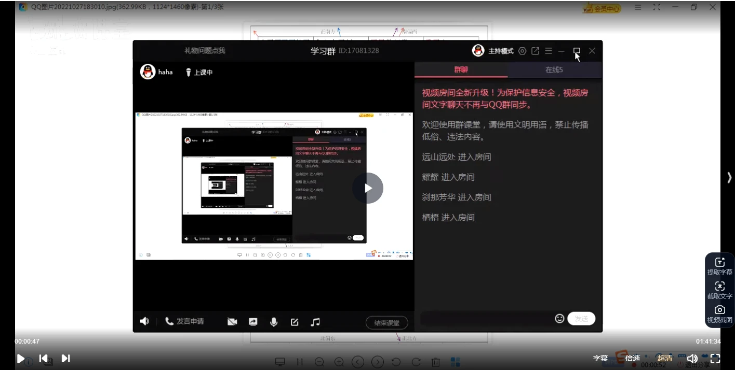The image size is (735, 370).
Task: Click the whiteboard edit icon in classroom toolbar
Action: click(295, 321)
